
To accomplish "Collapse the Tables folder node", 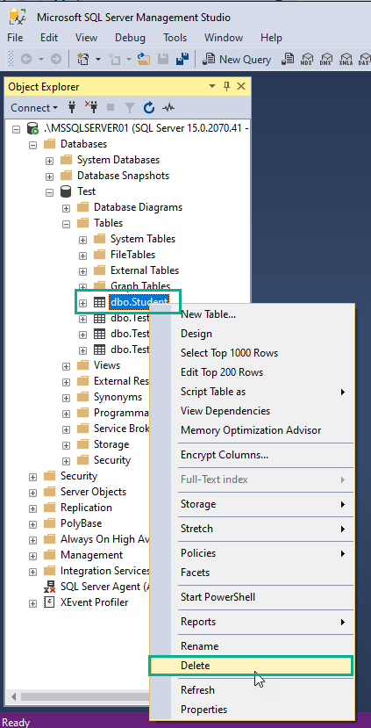I will 67,224.
